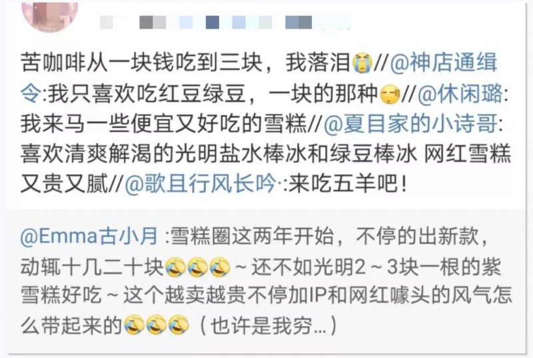Visit @夏目家的小诗哥 profile link
The height and width of the screenshot is (358, 533).
tap(410, 123)
